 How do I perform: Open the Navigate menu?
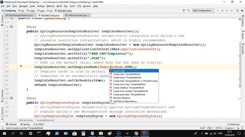(23, 6)
